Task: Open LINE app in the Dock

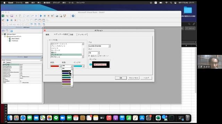Action: (x=56, y=118)
